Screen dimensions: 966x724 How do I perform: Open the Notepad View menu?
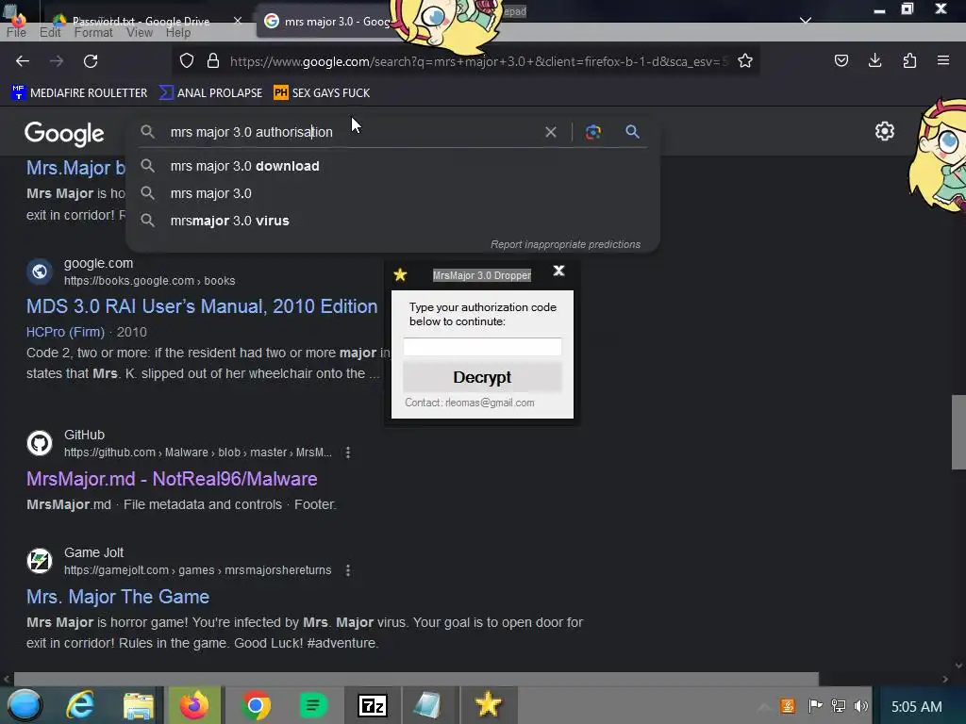click(x=140, y=33)
